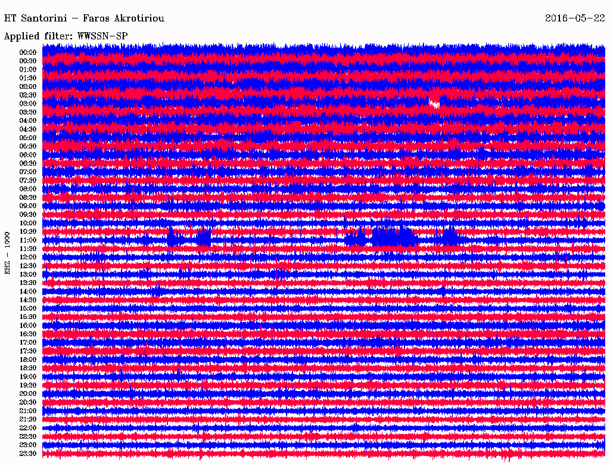Select the 01:00 time label

click(x=28, y=69)
